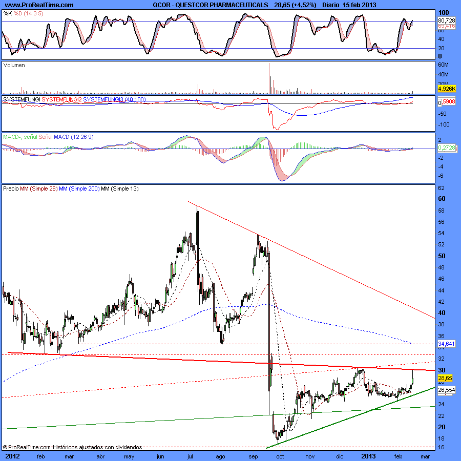
Task: Click the QCOR - QUESTCOR PHARMACEUTICALS title
Action: (210, 5)
